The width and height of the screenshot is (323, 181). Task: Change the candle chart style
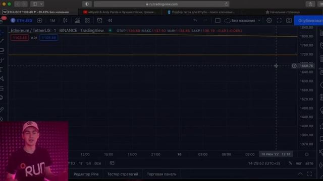click(x=65, y=21)
